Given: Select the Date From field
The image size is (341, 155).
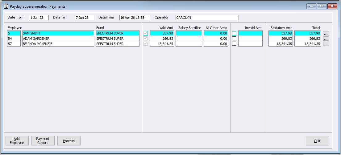Looking at the screenshot, I should 39,18.
